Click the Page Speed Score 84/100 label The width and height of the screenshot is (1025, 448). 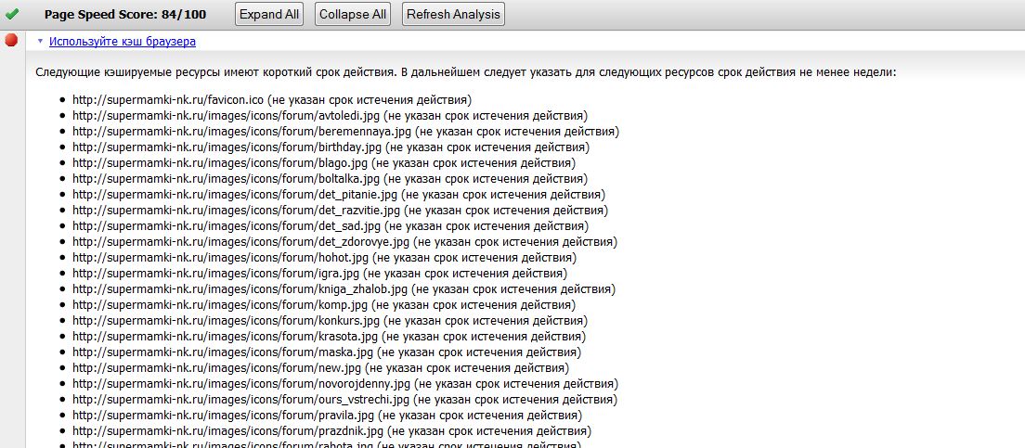click(125, 15)
